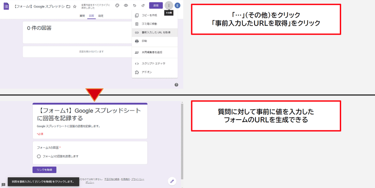Image resolution: width=375 pixels, height=188 pixels.
Task: Choose コピーを作成 from the menu
Action: pyautogui.click(x=155, y=15)
